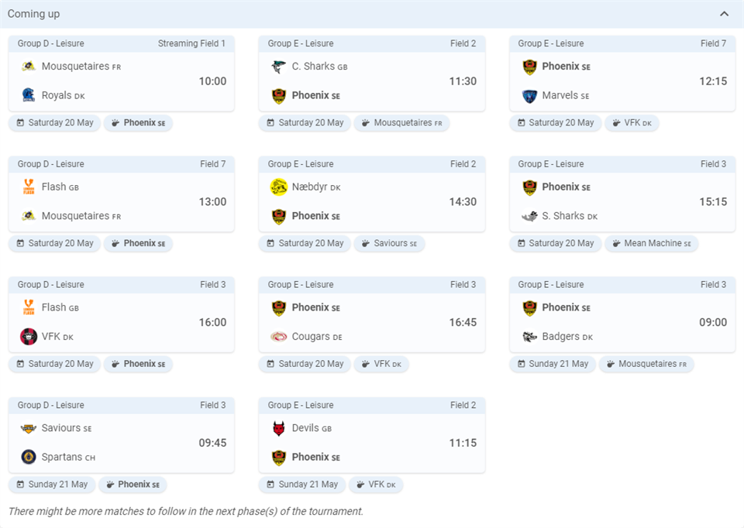This screenshot has width=744, height=528.
Task: Click the Badgers team logo
Action: coord(529,337)
